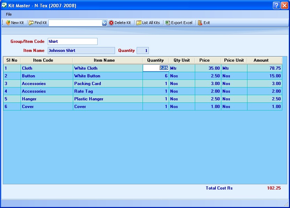Click the 2.00 amount in Rate Tag row
Image resolution: width=290 pixels, height=208 pixels.
click(265, 91)
